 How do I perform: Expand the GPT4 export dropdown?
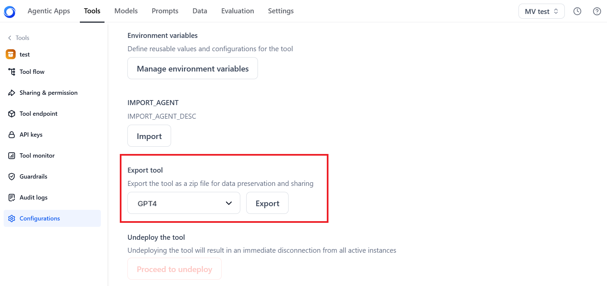point(184,203)
